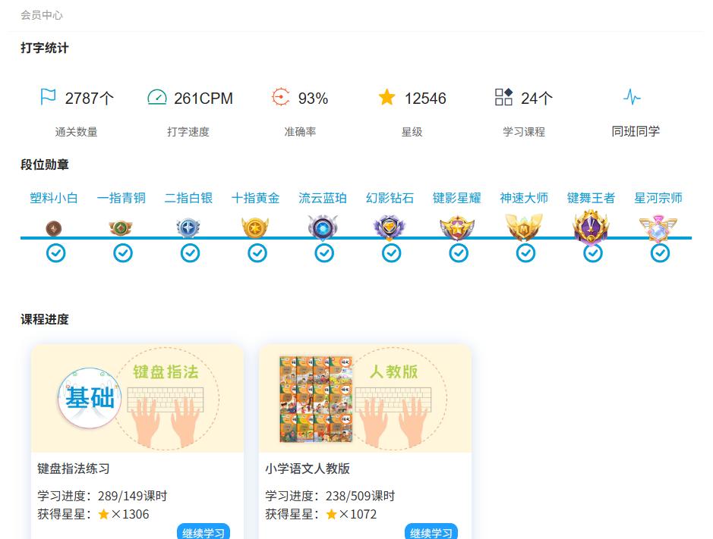Screen dimensions: 713x539
Task: Click the accuracy target icon
Action: [x=280, y=97]
